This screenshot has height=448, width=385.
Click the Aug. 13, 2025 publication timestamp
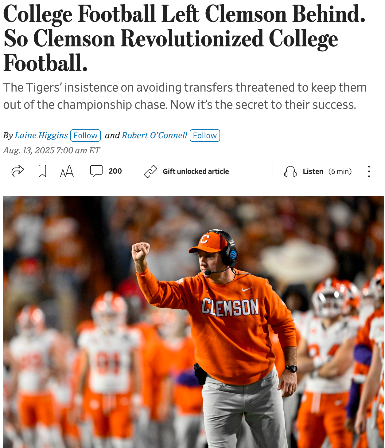(x=52, y=150)
